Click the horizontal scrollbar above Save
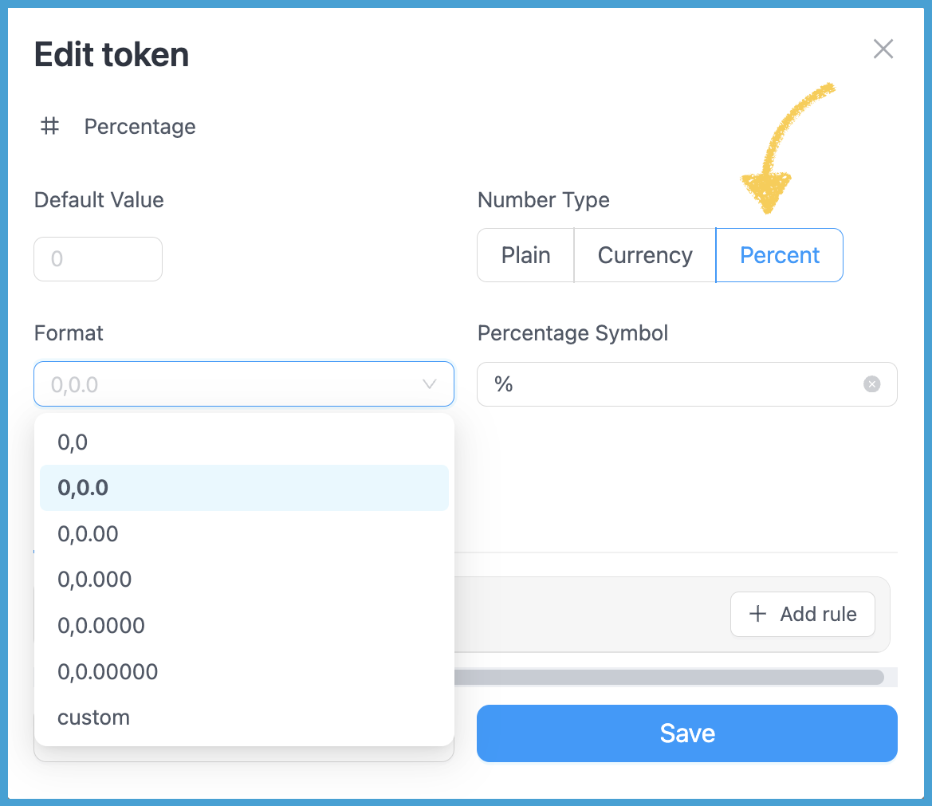Screen dimensions: 932x806 tap(668, 677)
